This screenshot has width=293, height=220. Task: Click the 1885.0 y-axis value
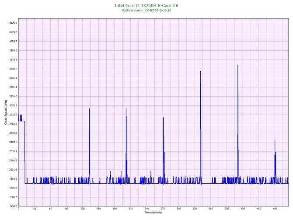13,179
